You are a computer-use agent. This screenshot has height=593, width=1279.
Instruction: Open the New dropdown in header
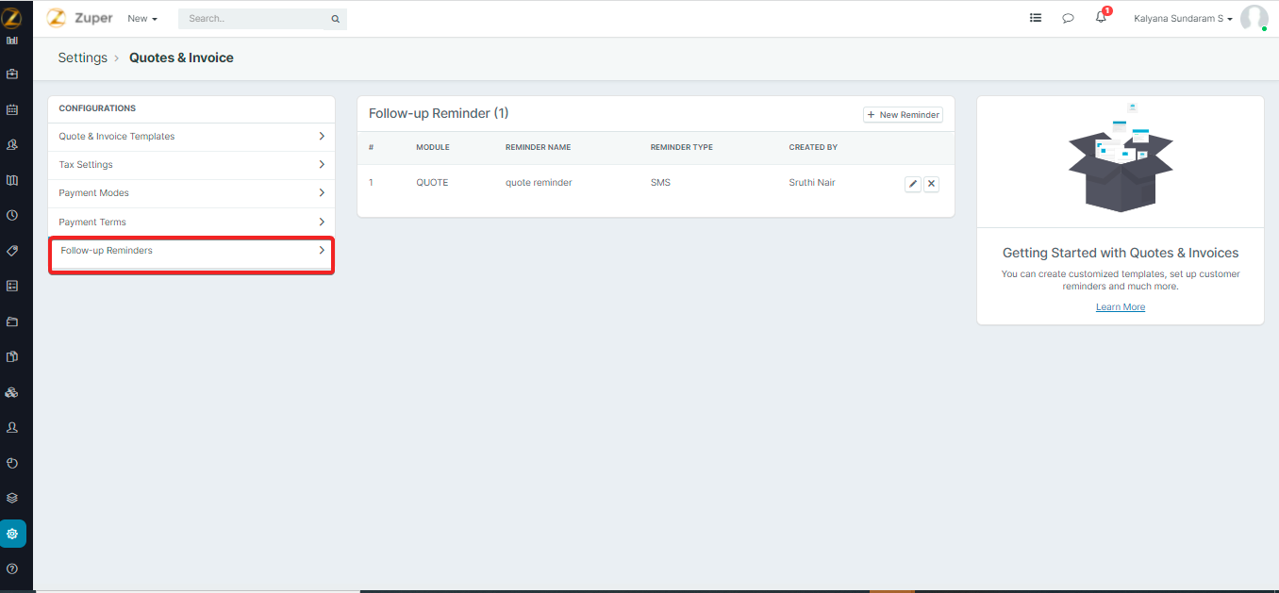142,19
